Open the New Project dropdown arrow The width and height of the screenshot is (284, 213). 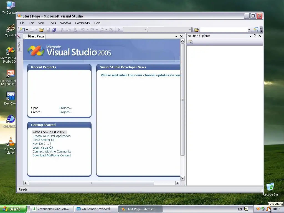pyautogui.click(x=27, y=30)
